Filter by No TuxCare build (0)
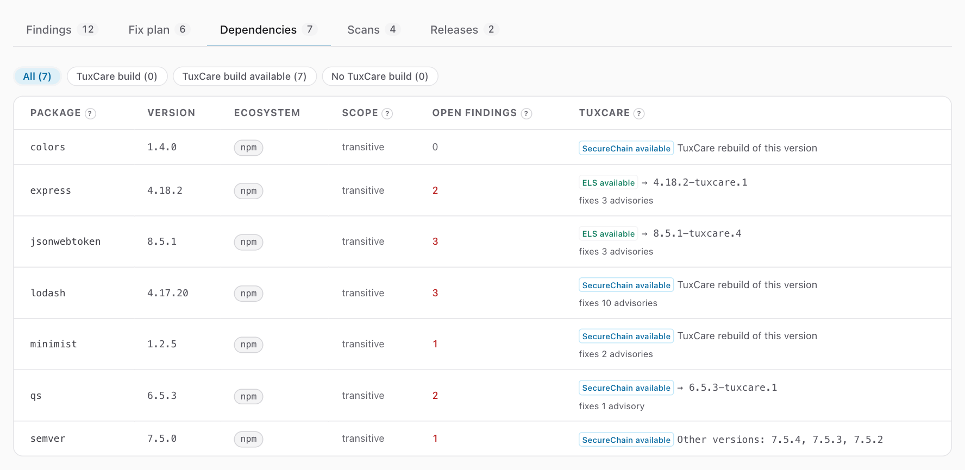 [x=380, y=77]
